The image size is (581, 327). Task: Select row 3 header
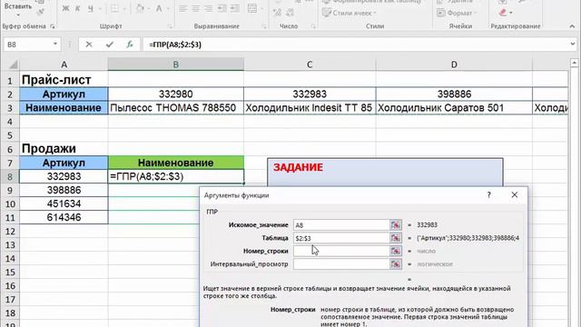pyautogui.click(x=10, y=108)
